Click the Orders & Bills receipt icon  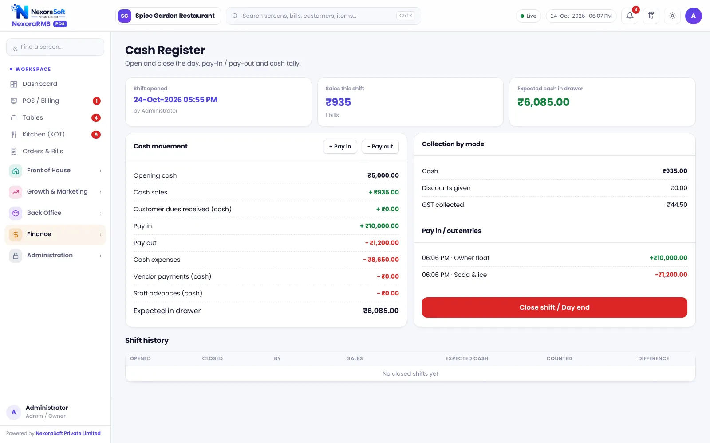(x=14, y=152)
